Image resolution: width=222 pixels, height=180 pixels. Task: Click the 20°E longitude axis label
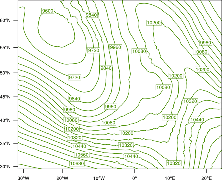pos(206,178)
